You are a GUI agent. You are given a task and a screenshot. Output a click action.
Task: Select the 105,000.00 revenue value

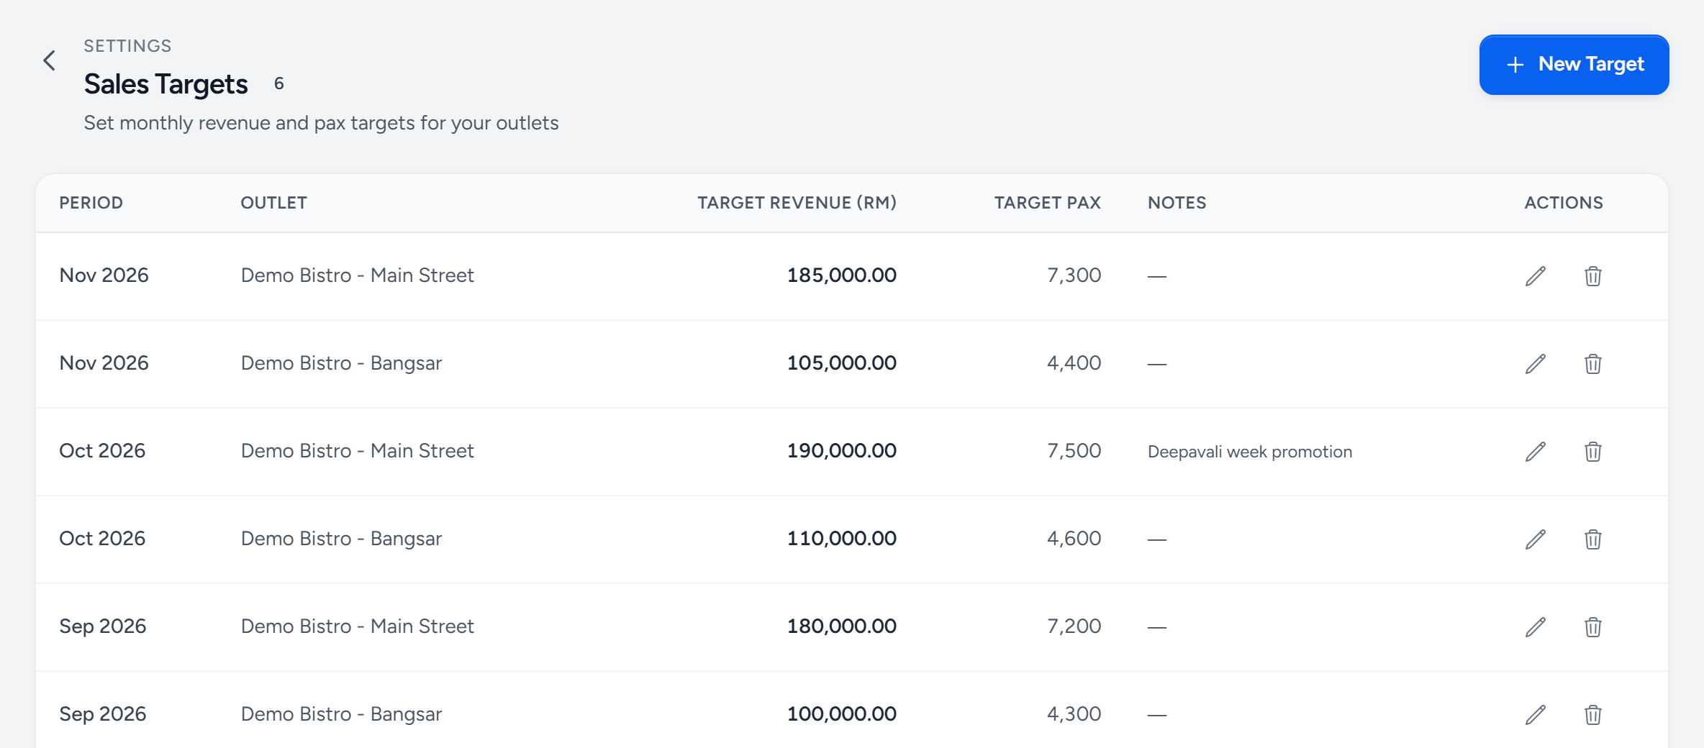tap(841, 363)
